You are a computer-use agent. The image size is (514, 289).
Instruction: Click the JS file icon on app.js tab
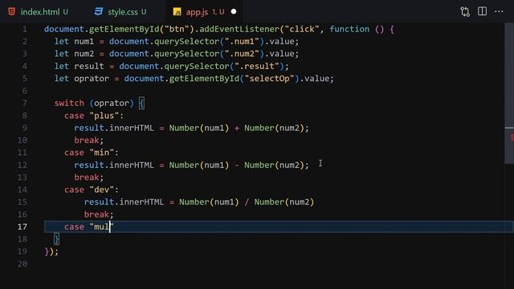coord(177,12)
